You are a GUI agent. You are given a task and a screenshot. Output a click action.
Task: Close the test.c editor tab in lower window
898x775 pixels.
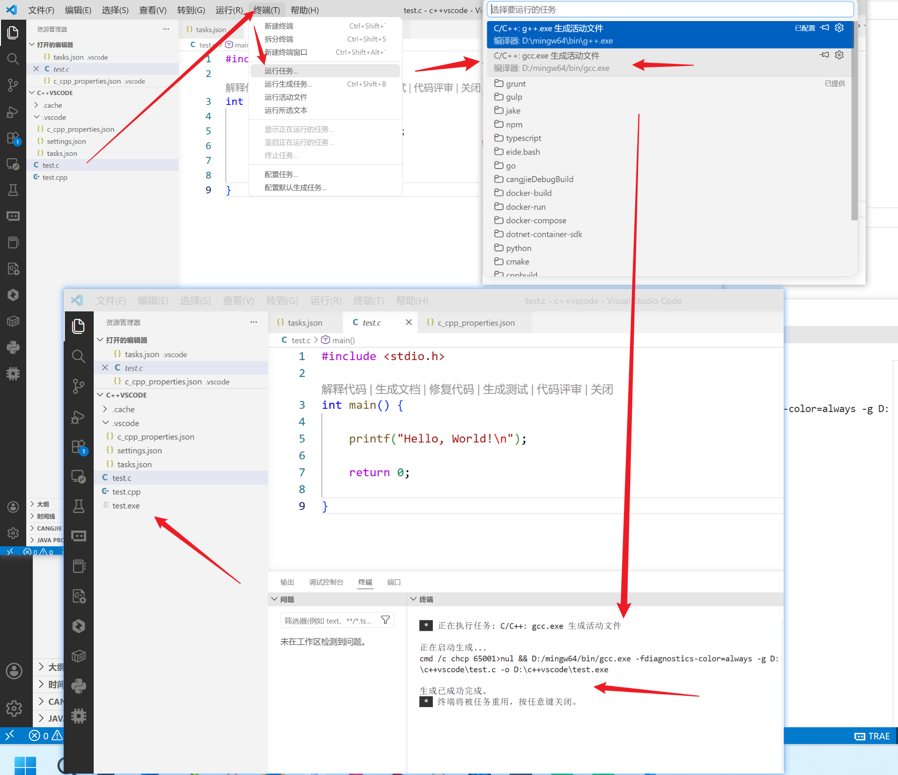[408, 322]
